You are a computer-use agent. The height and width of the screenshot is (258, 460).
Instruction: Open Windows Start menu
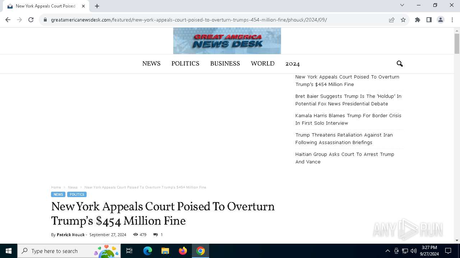pos(9,251)
